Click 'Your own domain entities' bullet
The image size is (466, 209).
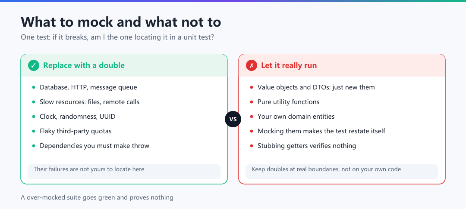296,117
